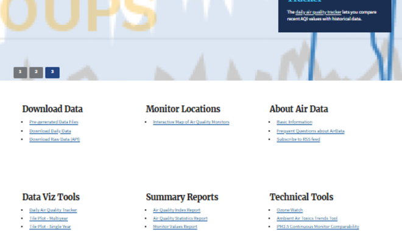This screenshot has width=402, height=231.
Task: Open Monitor Values Report link
Action: tap(175, 226)
